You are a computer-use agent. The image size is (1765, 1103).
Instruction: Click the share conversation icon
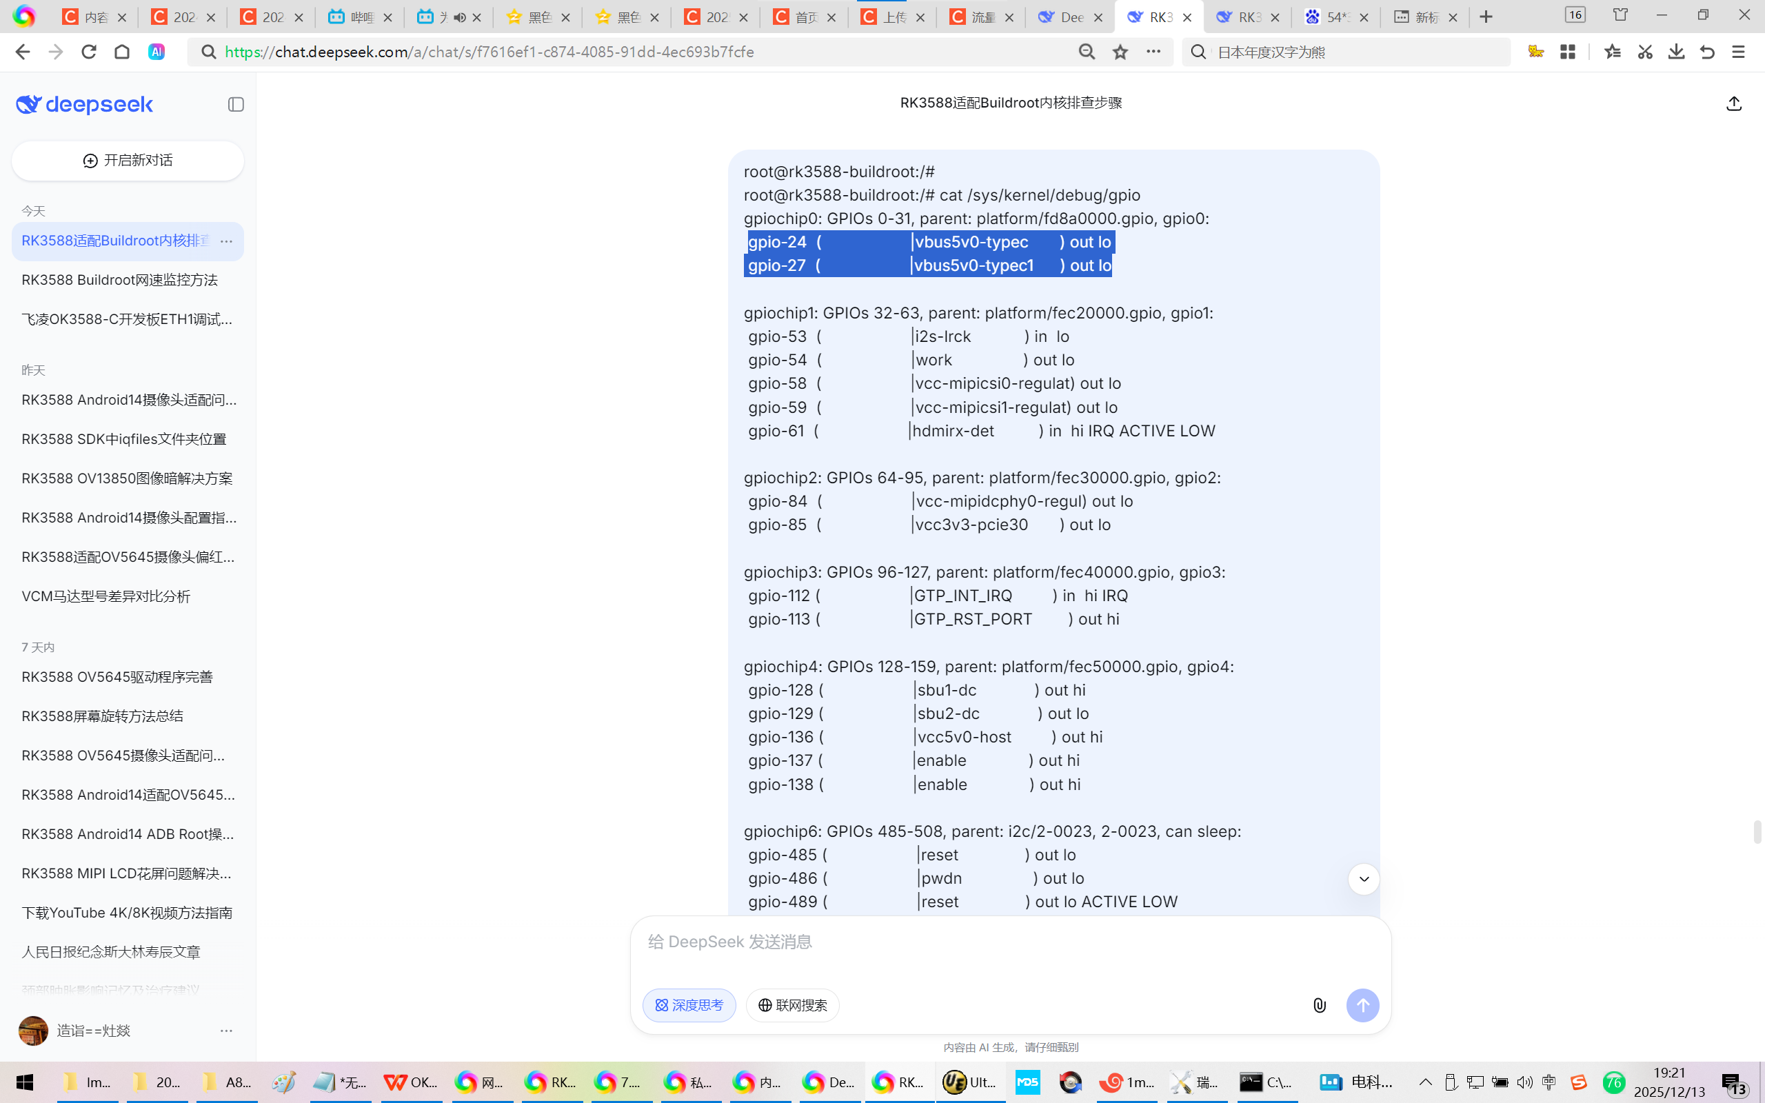point(1734,103)
